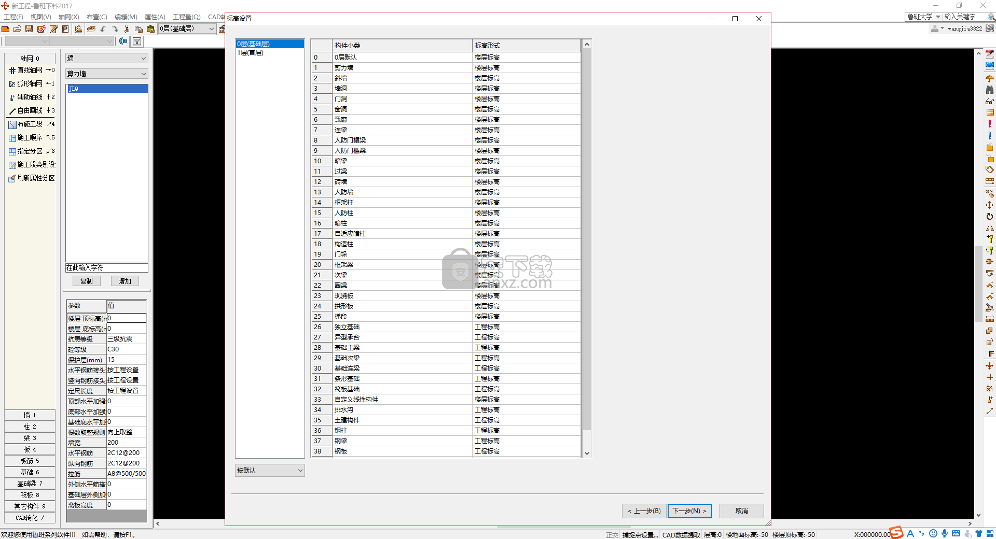Click the 下一步(N) button

point(689,511)
